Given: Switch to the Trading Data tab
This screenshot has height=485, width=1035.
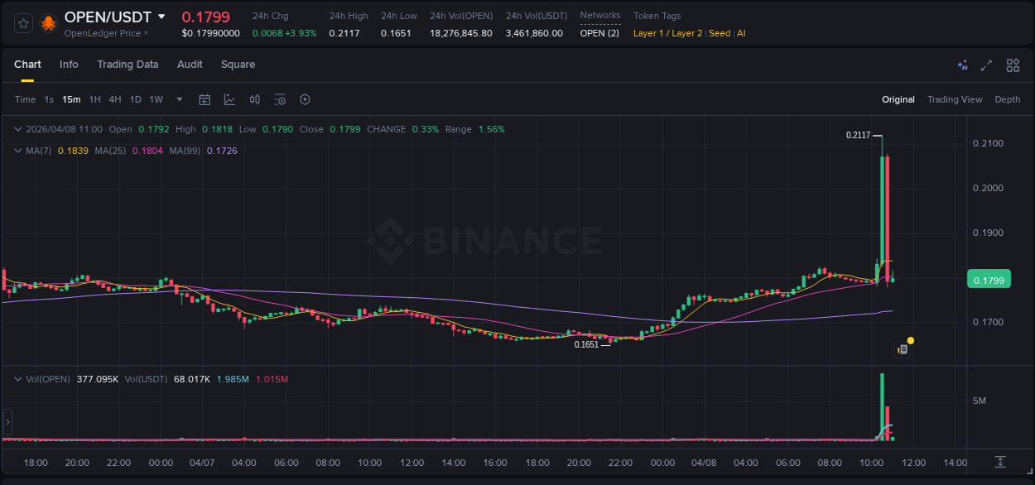Looking at the screenshot, I should pyautogui.click(x=128, y=64).
